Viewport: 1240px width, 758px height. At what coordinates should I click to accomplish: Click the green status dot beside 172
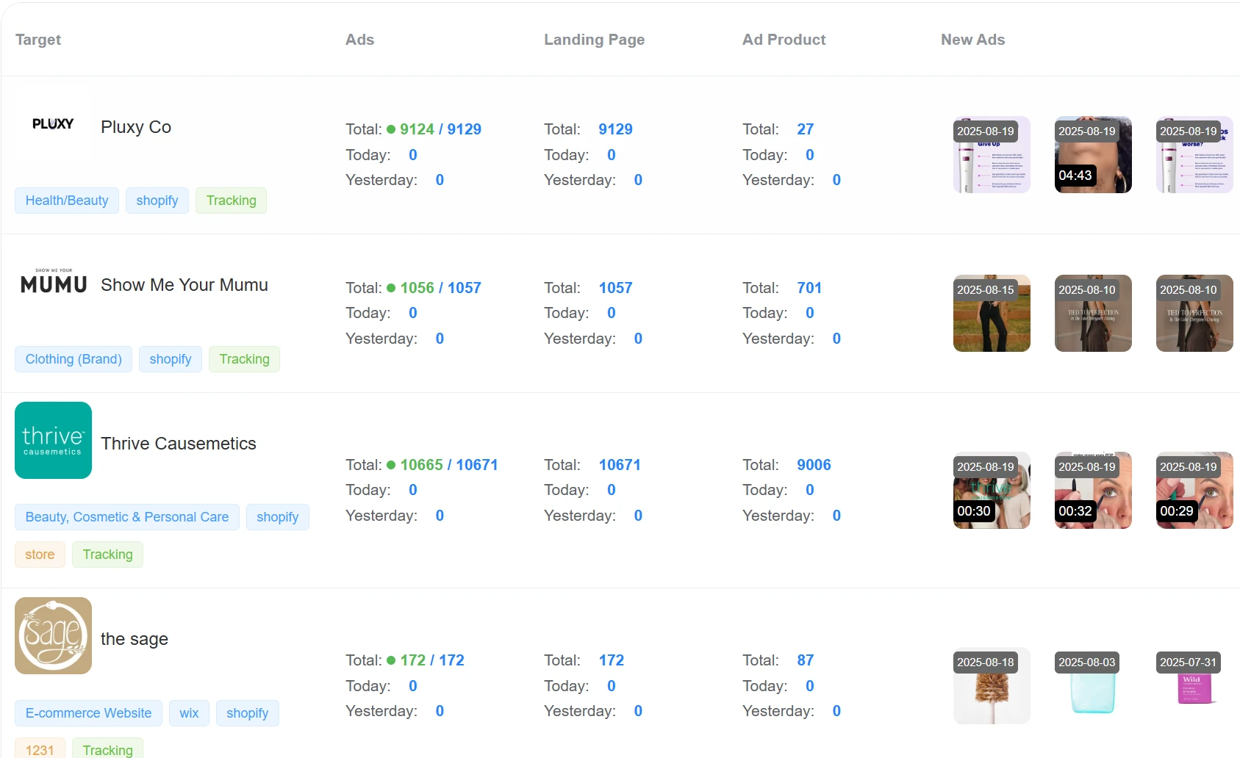390,660
